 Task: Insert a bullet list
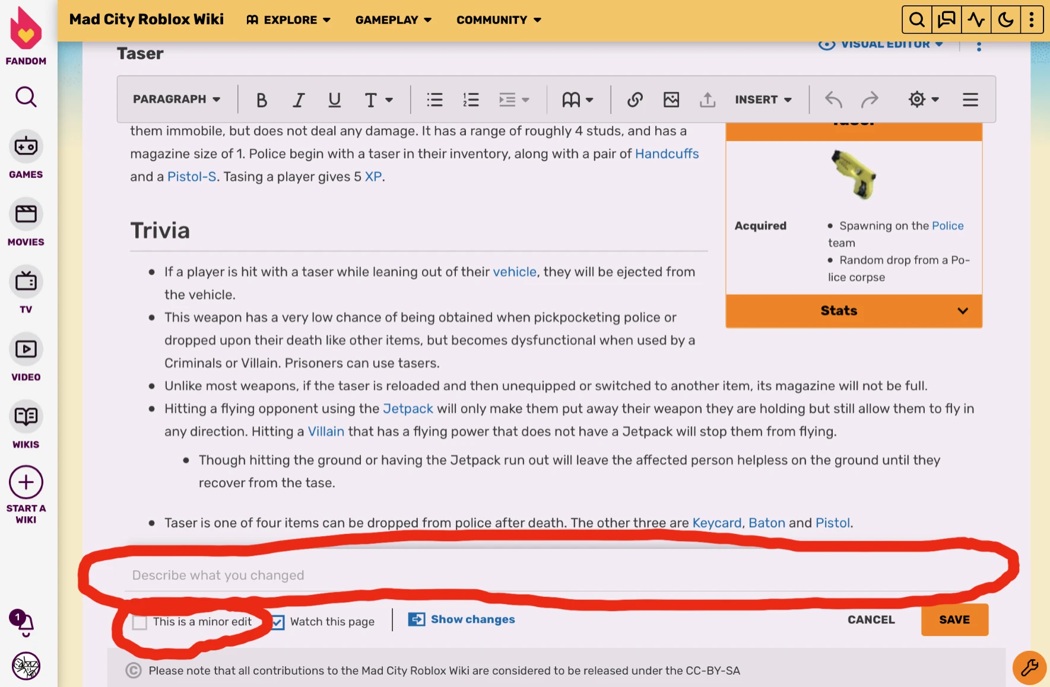pos(434,100)
